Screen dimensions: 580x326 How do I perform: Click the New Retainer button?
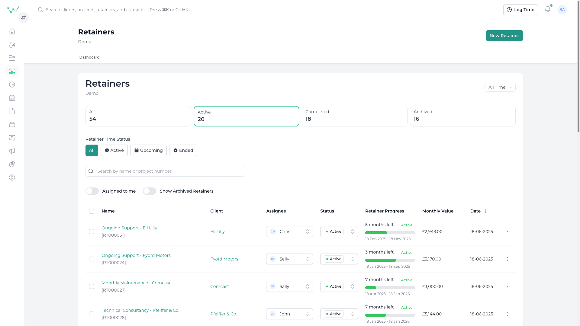504,36
